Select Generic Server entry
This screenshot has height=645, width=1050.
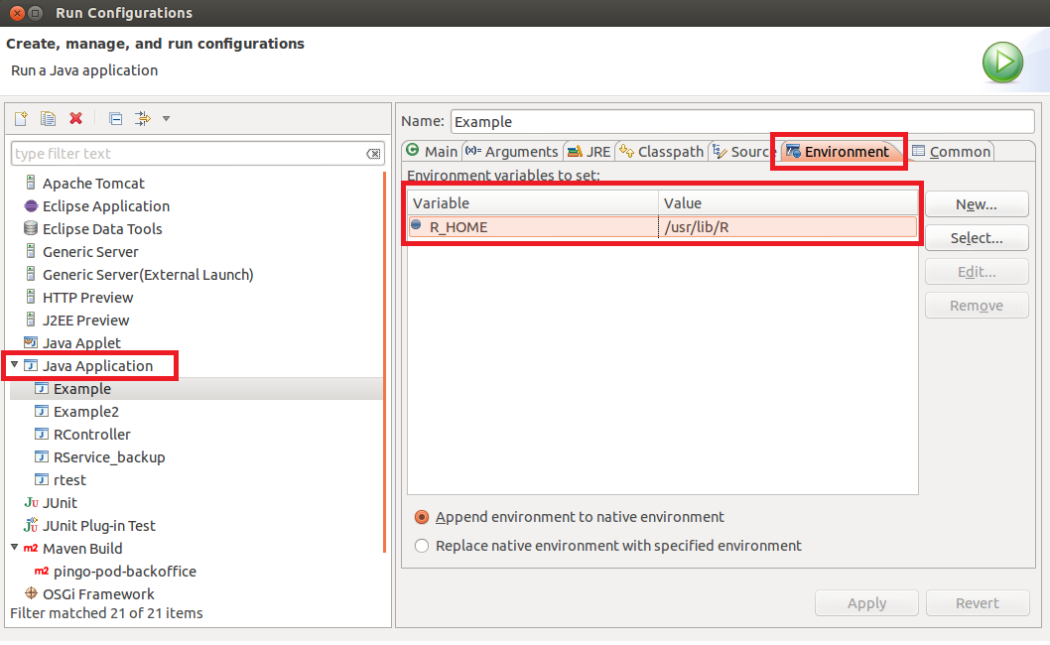pyautogui.click(x=90, y=252)
